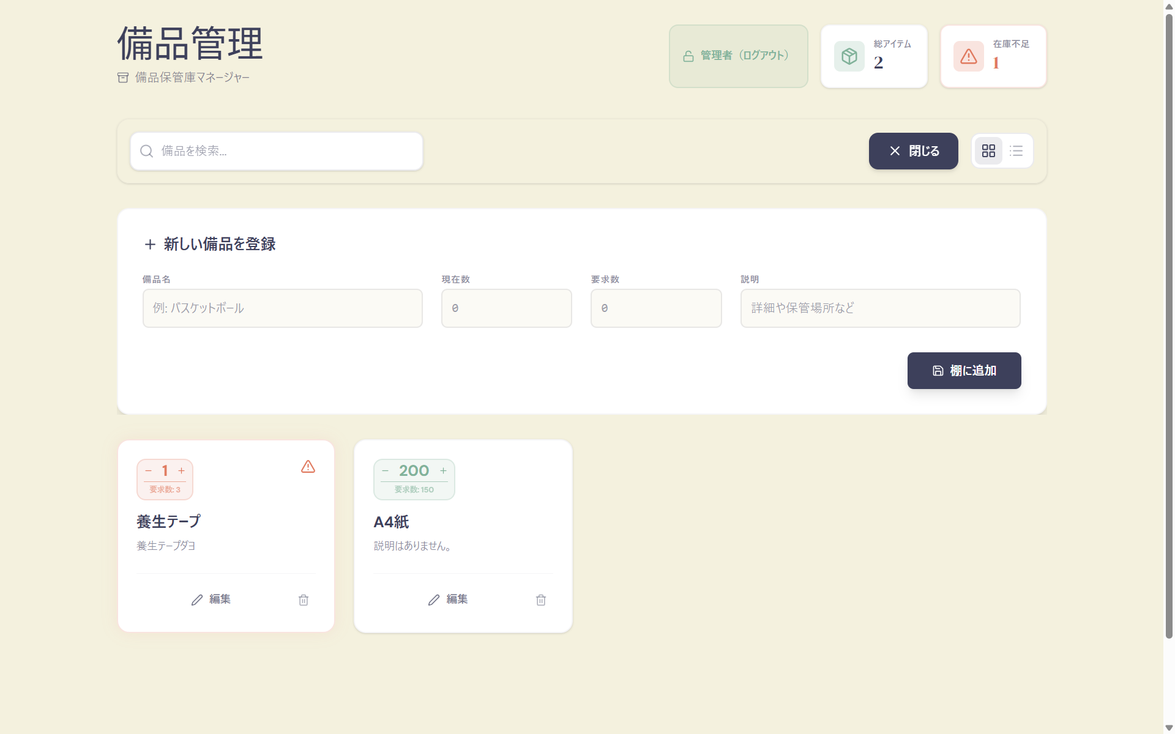The width and height of the screenshot is (1175, 734).
Task: Click the 在庫不足 warning triangle icon
Action: click(x=969, y=56)
